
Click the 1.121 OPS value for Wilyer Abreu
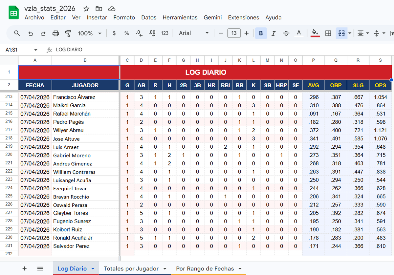pyautogui.click(x=381, y=130)
